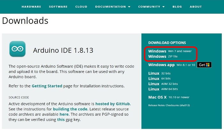Download Linux ARM 32 bits version

163,84
